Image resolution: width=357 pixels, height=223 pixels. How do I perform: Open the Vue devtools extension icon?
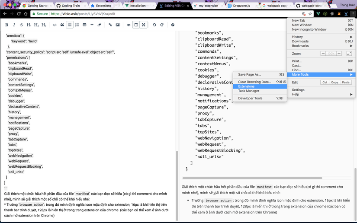318,14
